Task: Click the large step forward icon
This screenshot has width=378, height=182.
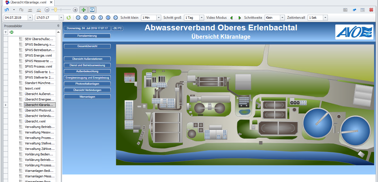Action: click(108, 18)
